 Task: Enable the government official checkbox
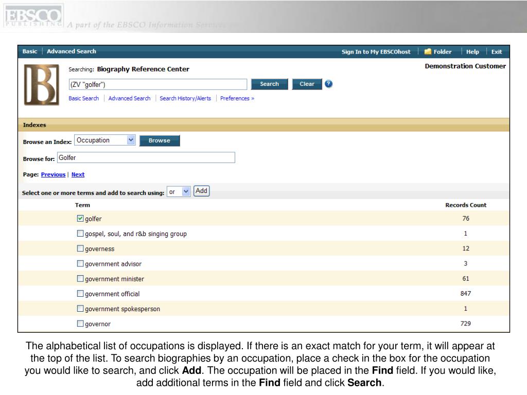80,294
